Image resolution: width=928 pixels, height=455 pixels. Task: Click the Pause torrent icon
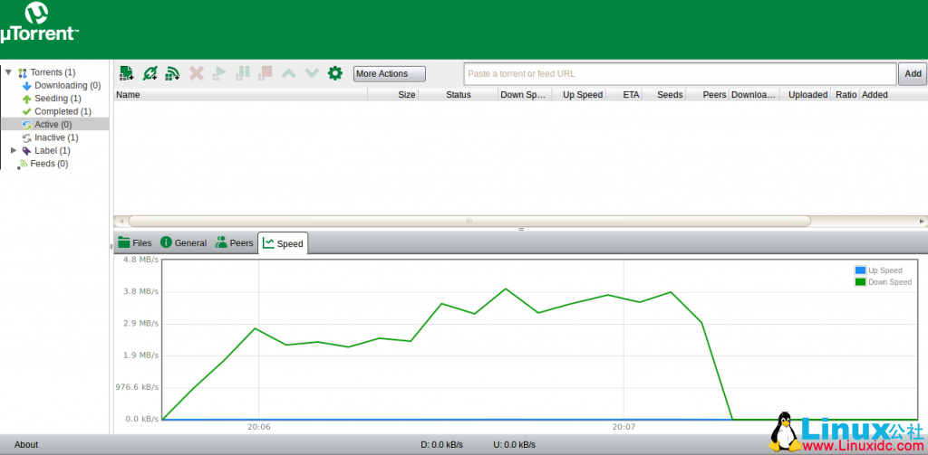tap(243, 73)
